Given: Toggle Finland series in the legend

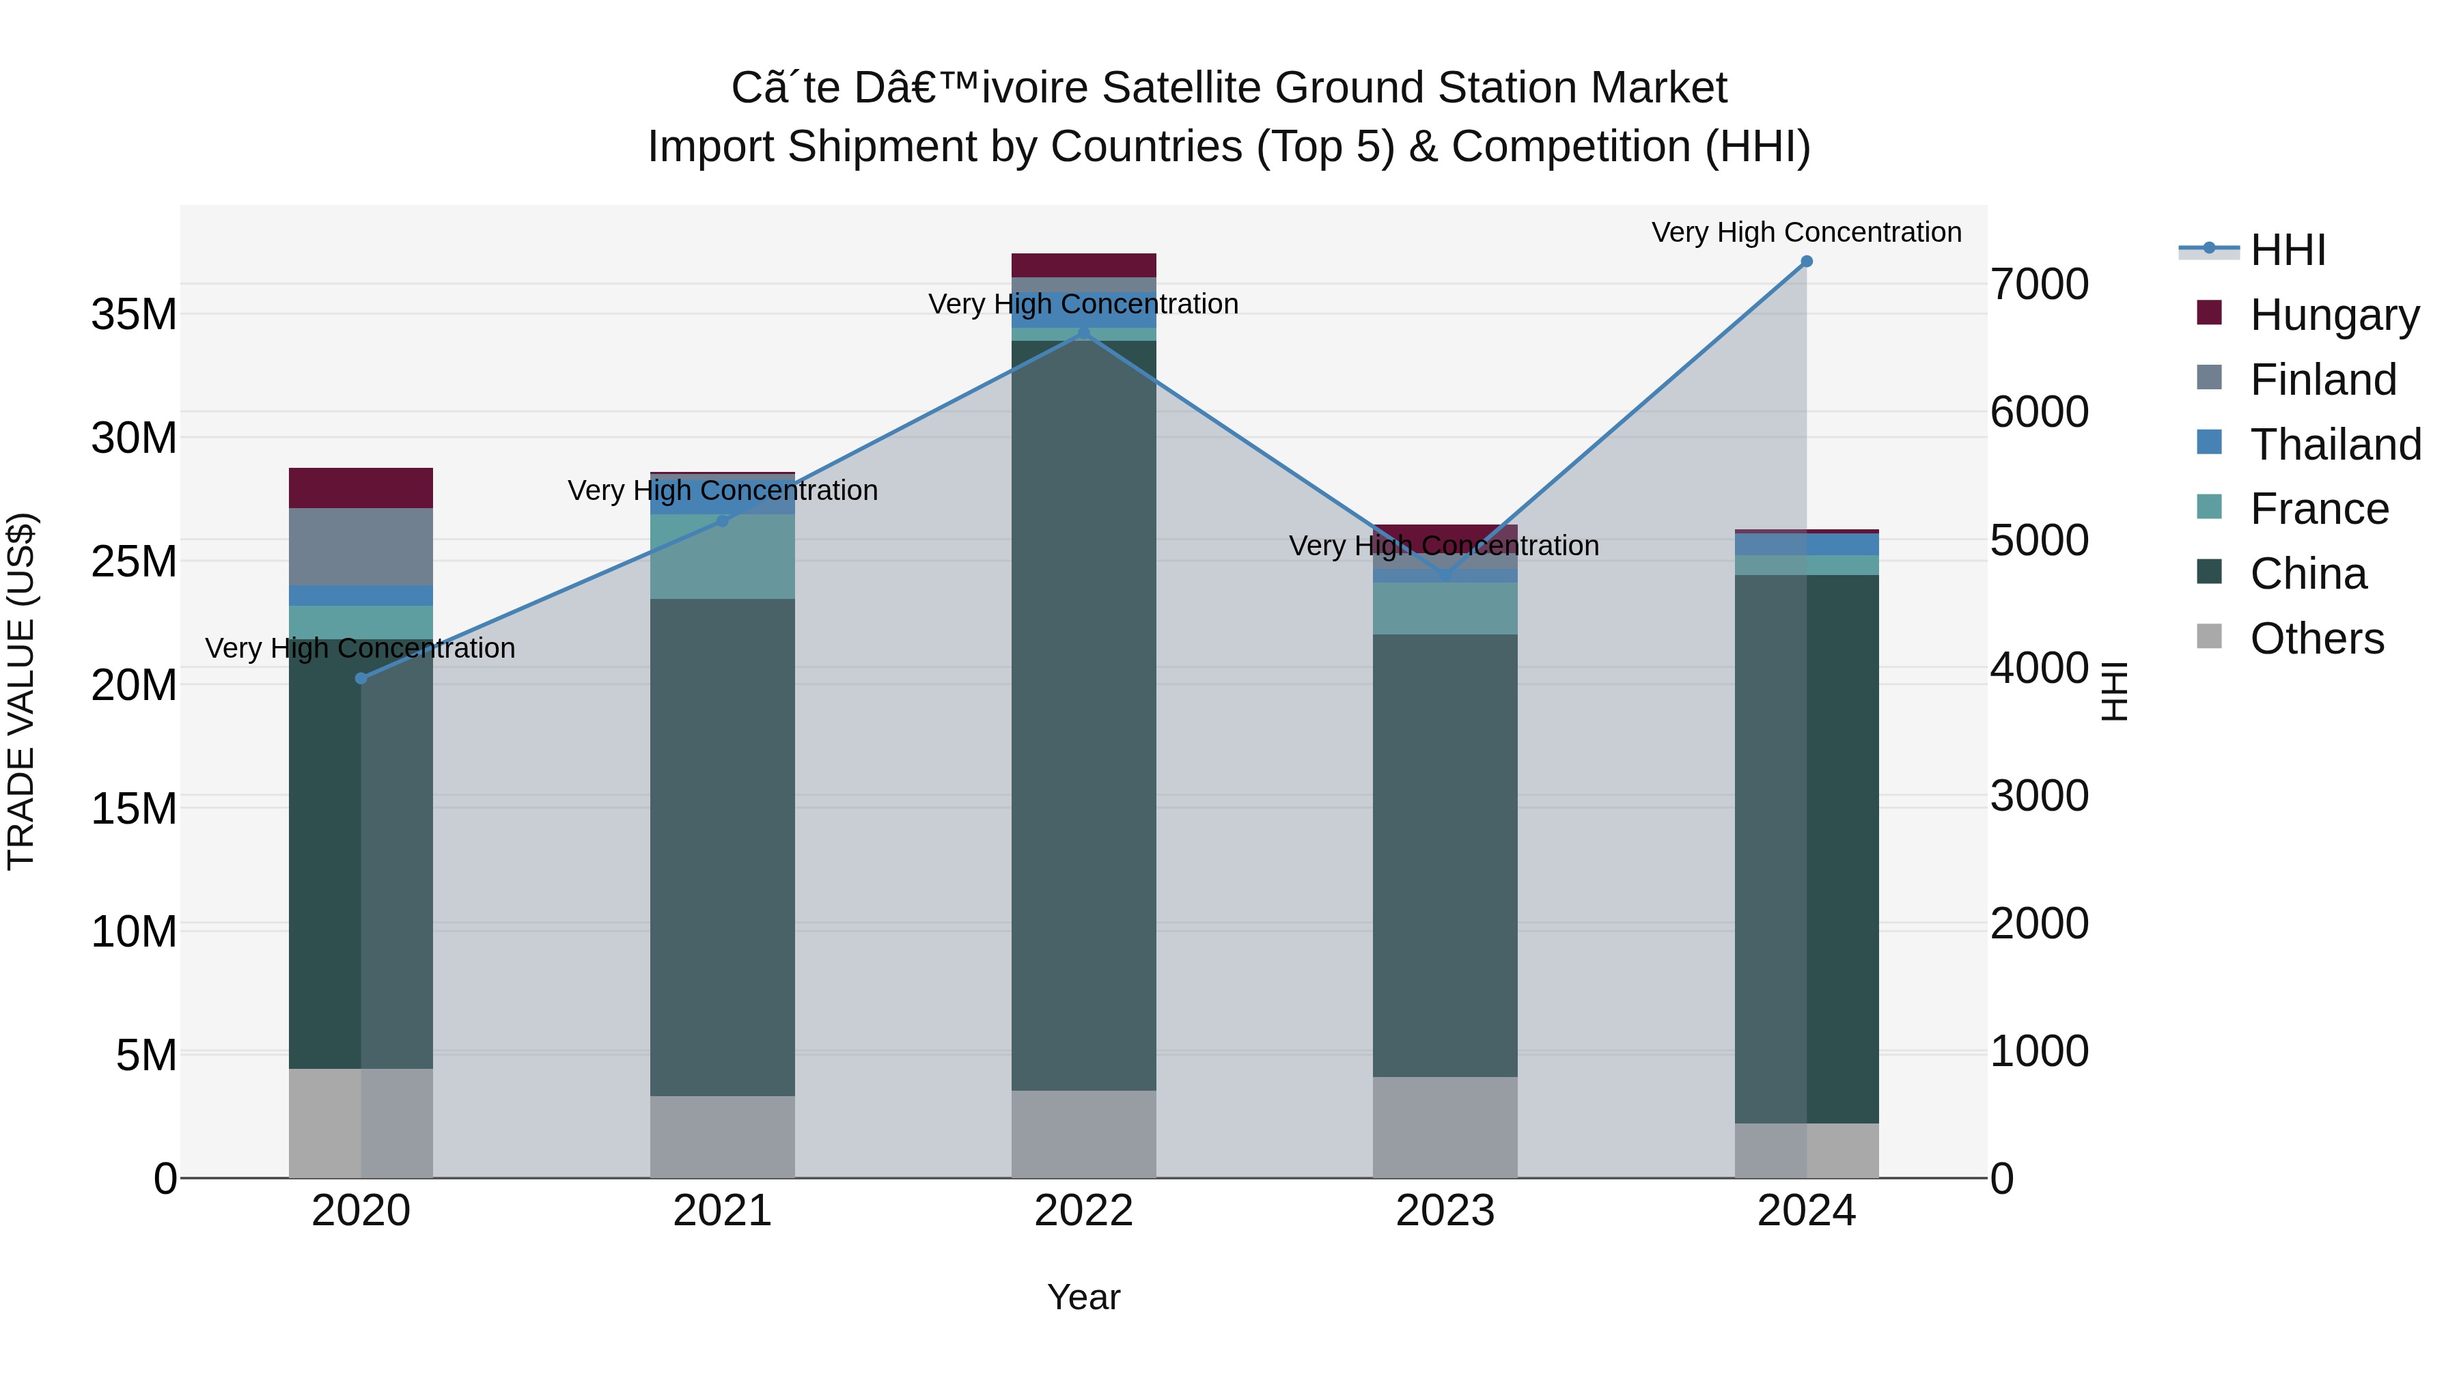Looking at the screenshot, I should 2296,379.
